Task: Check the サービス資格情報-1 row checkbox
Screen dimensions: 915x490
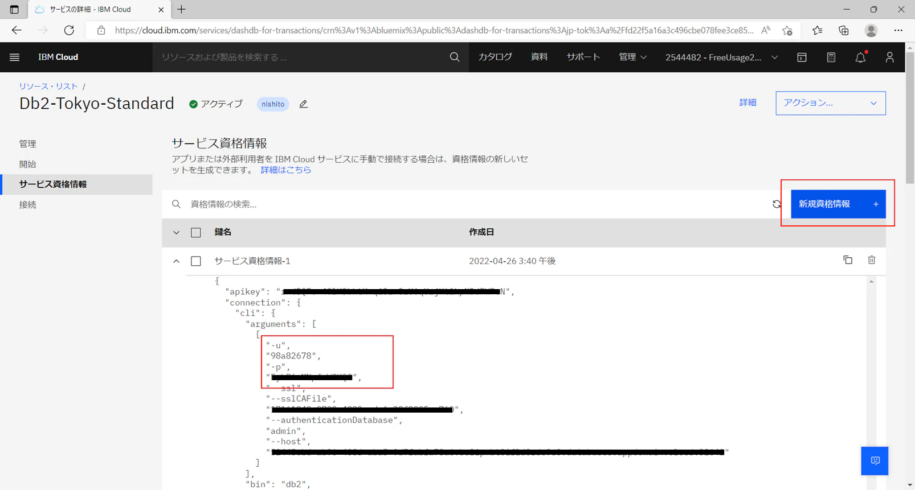Action: pyautogui.click(x=196, y=261)
